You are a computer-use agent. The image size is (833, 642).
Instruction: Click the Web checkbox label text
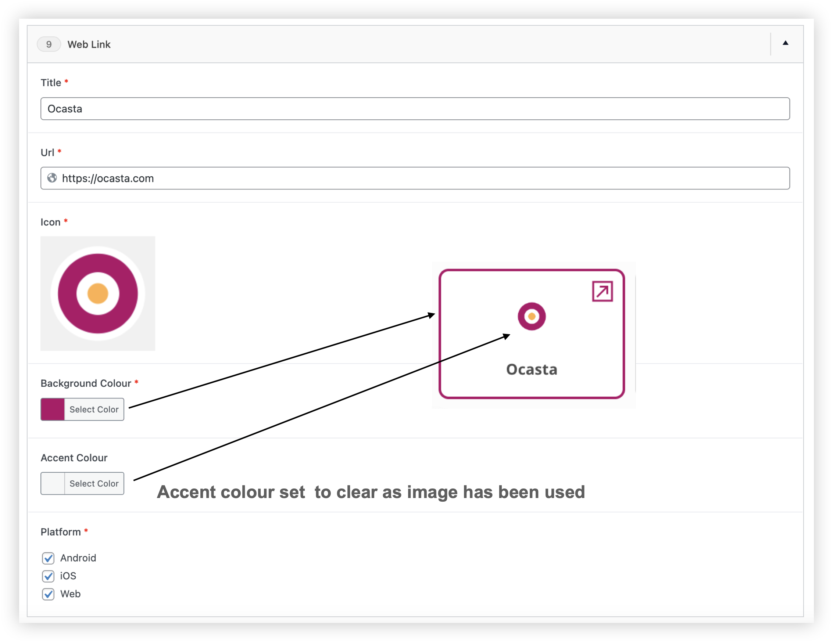pyautogui.click(x=70, y=594)
